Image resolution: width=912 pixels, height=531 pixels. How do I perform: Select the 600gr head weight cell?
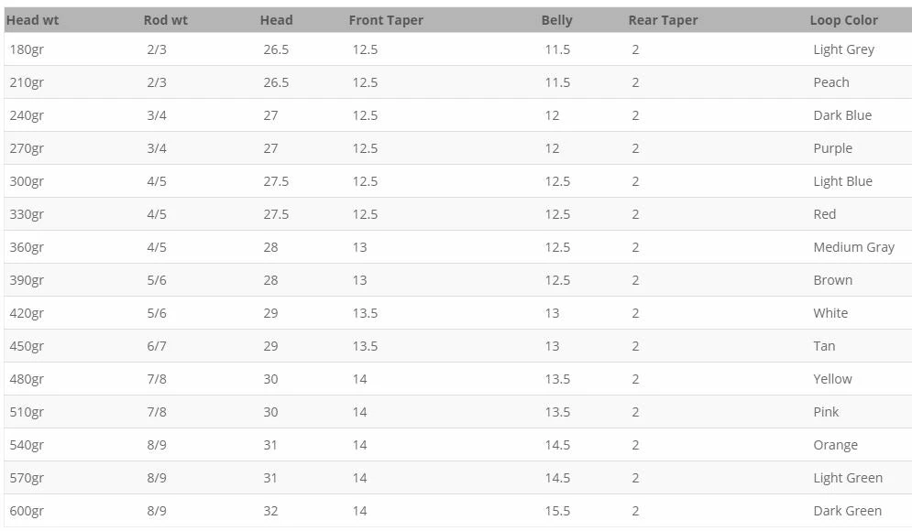(x=27, y=511)
